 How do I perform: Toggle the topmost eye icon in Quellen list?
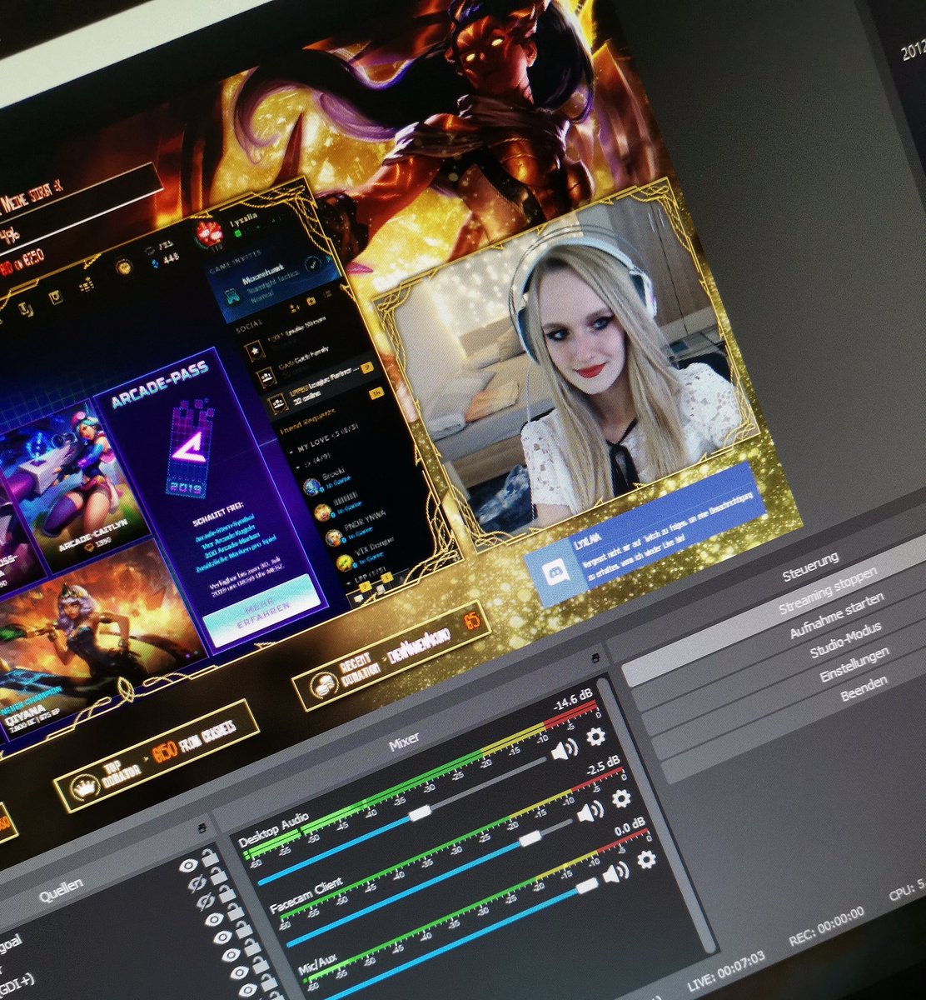pyautogui.click(x=190, y=865)
